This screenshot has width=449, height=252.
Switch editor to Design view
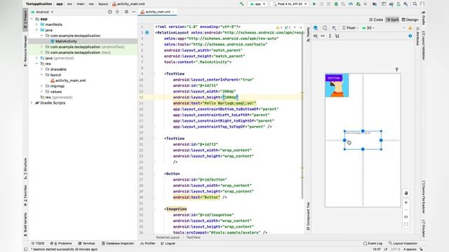coord(410,20)
